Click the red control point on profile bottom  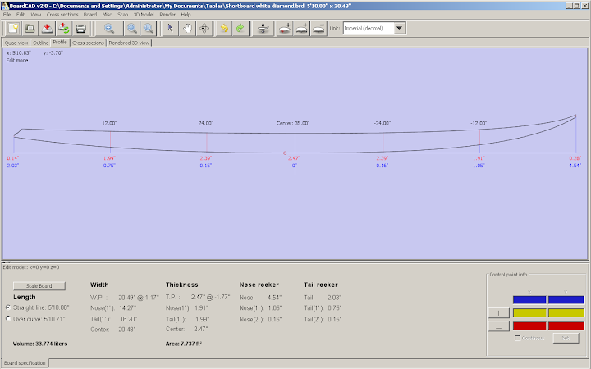click(x=285, y=153)
